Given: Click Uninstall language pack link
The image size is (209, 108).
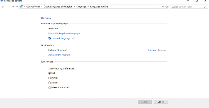Looking at the screenshot, I should coord(64,38).
